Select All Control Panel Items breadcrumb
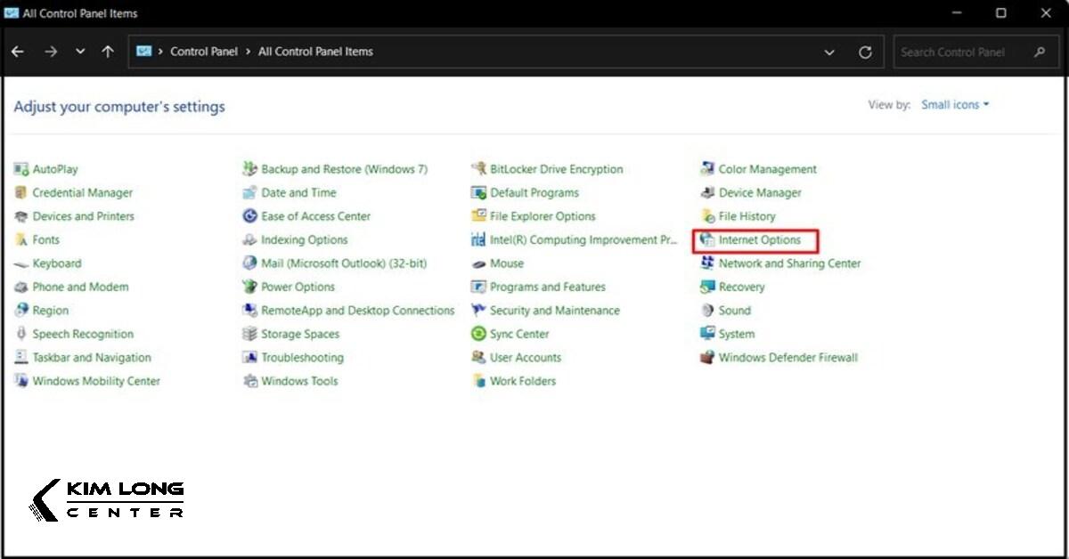This screenshot has width=1069, height=559. [315, 52]
